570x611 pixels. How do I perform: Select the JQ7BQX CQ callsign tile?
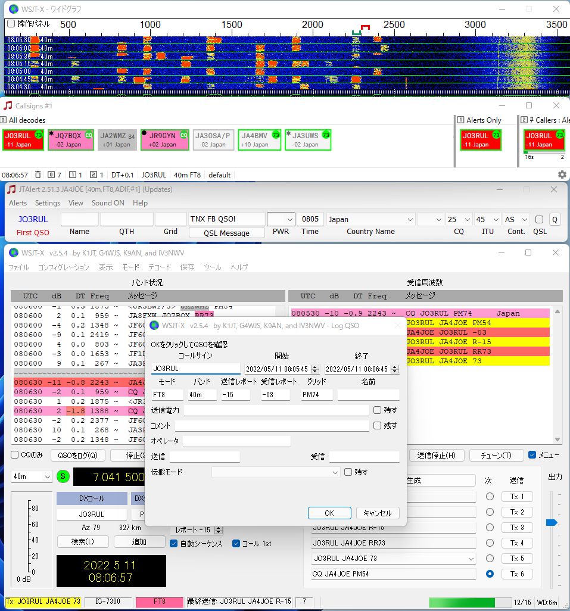pos(71,140)
